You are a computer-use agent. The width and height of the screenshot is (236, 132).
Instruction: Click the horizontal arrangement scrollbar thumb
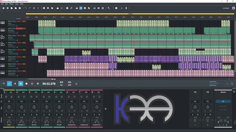(x=42, y=79)
